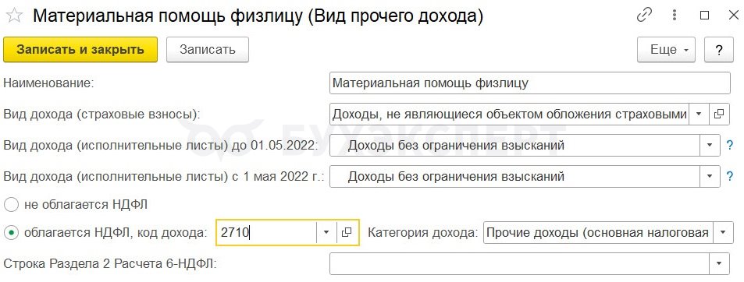Add form to favorites with star icon
This screenshot has width=744, height=282.
click(14, 16)
